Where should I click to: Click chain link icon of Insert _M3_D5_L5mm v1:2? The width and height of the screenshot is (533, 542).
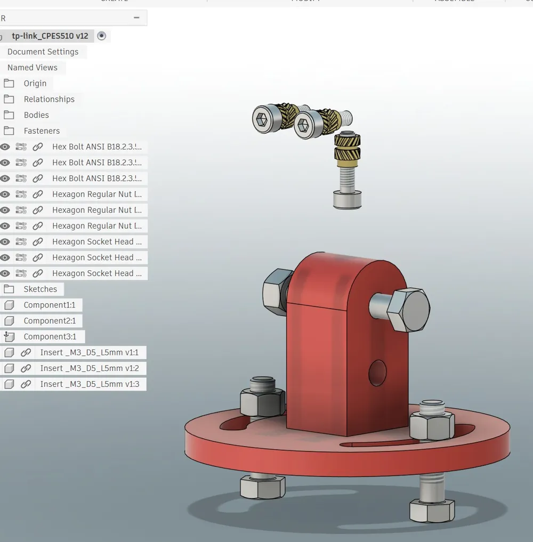[x=26, y=368]
